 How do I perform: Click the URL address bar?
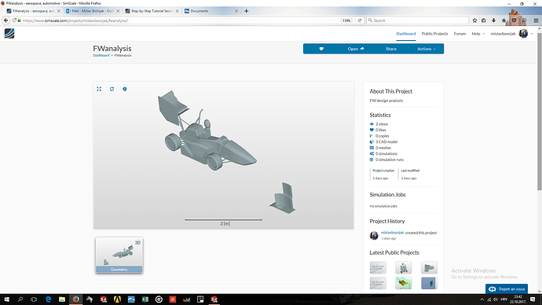[x=180, y=20]
